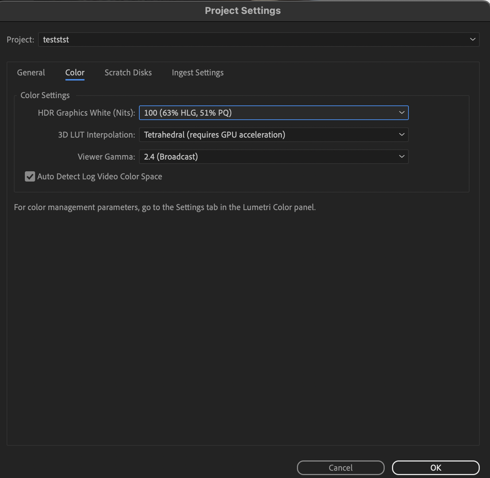
Task: Open the Viewer Gamma dropdown
Action: 274,157
